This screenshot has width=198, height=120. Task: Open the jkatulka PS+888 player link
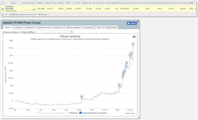point(9,8)
